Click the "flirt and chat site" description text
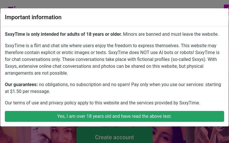This screenshot has height=143, width=229. (51, 45)
